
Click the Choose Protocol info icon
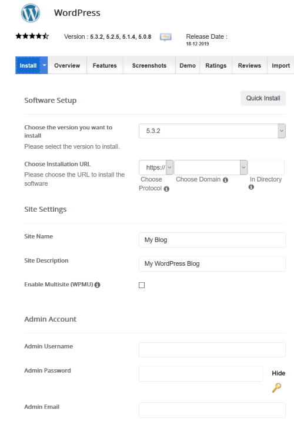(166, 189)
